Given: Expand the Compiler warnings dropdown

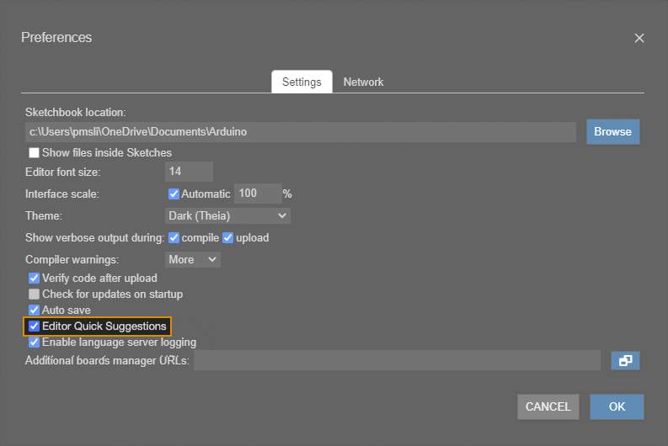Looking at the screenshot, I should coord(192,259).
